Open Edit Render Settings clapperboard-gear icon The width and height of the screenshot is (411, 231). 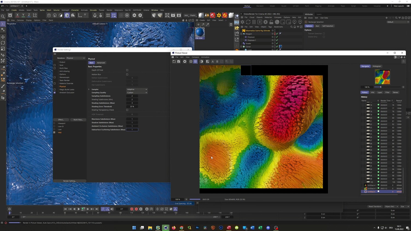(x=179, y=15)
